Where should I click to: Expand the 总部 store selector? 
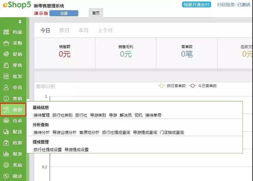64,13
